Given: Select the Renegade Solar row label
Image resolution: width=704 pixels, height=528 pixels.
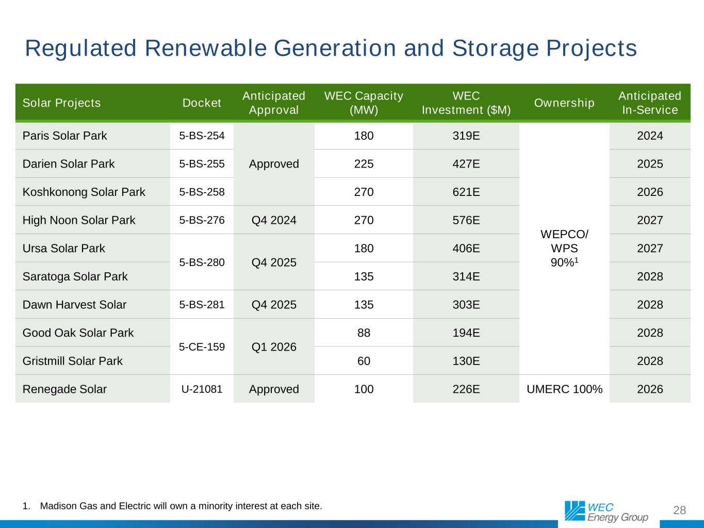Looking at the screenshot, I should point(65,389).
